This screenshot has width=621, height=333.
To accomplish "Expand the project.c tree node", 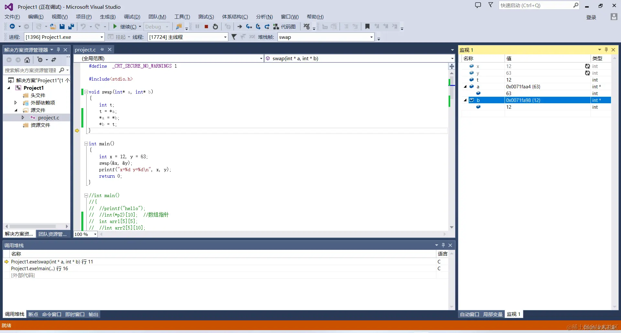I will 23,117.
